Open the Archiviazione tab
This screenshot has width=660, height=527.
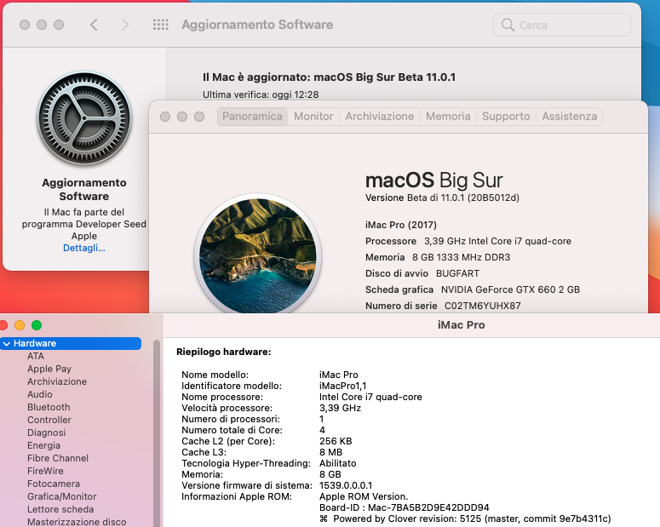point(380,117)
